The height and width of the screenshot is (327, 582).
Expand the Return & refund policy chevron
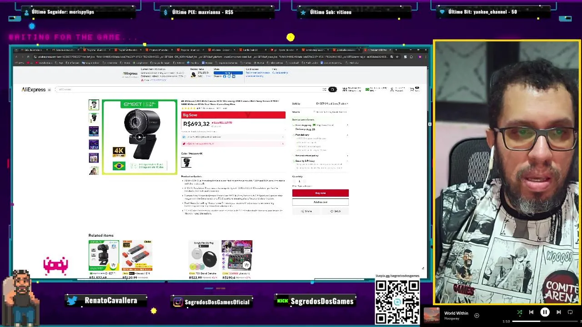coord(347,156)
